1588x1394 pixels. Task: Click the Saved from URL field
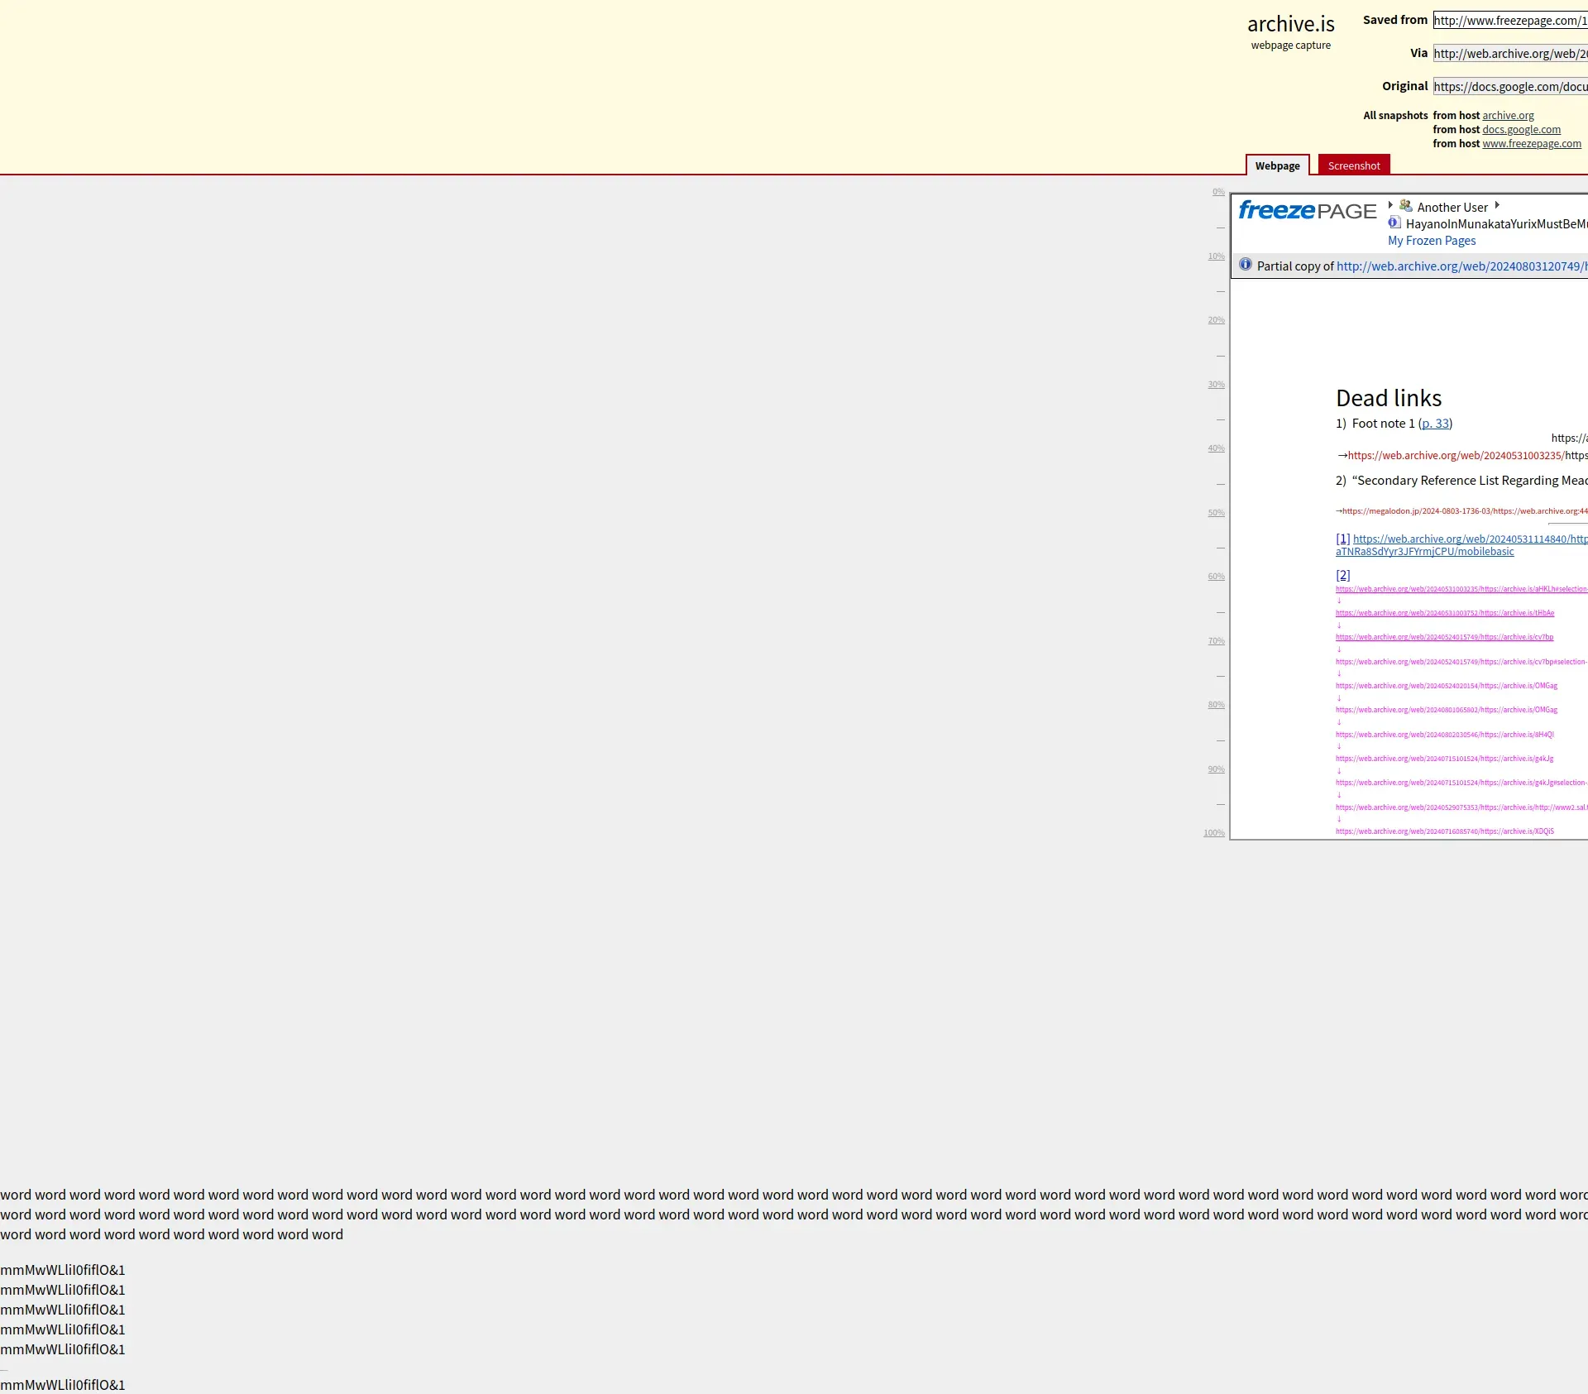pyautogui.click(x=1509, y=21)
